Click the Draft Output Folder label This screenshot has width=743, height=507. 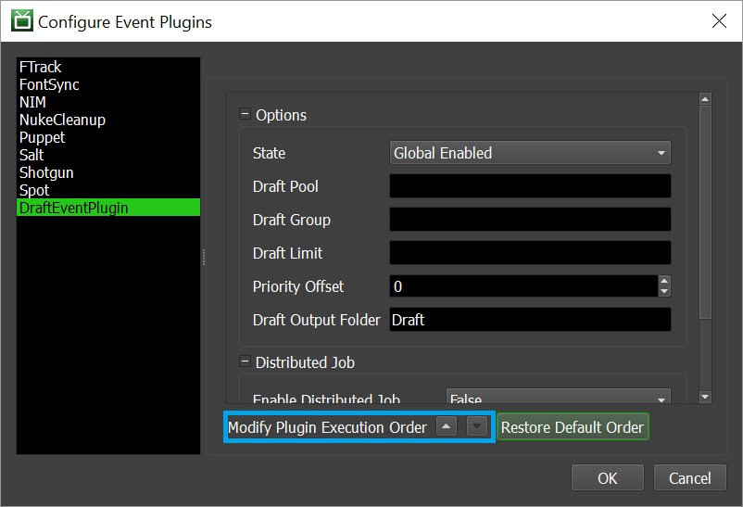coord(317,320)
